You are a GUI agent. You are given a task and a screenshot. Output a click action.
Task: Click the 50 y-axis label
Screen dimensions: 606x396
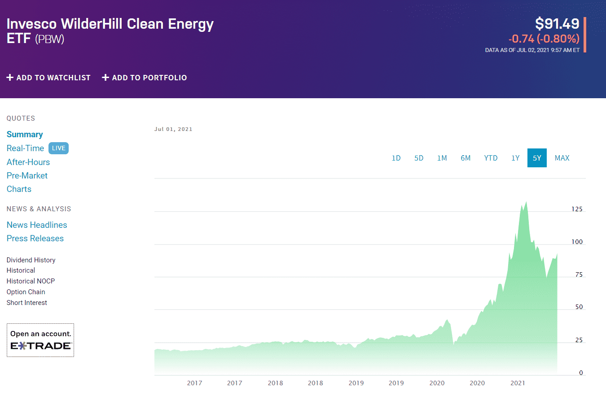[x=579, y=307]
